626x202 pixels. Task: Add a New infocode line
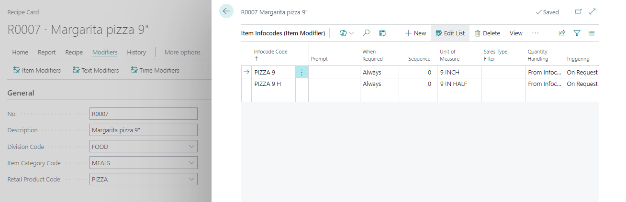coord(415,33)
